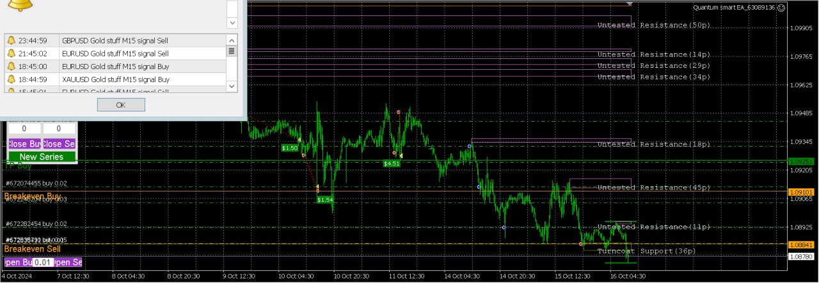Click the alert list scrollbar thumb
The height and width of the screenshot is (283, 819).
tap(232, 51)
